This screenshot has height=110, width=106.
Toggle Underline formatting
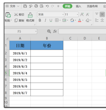point(51,20)
